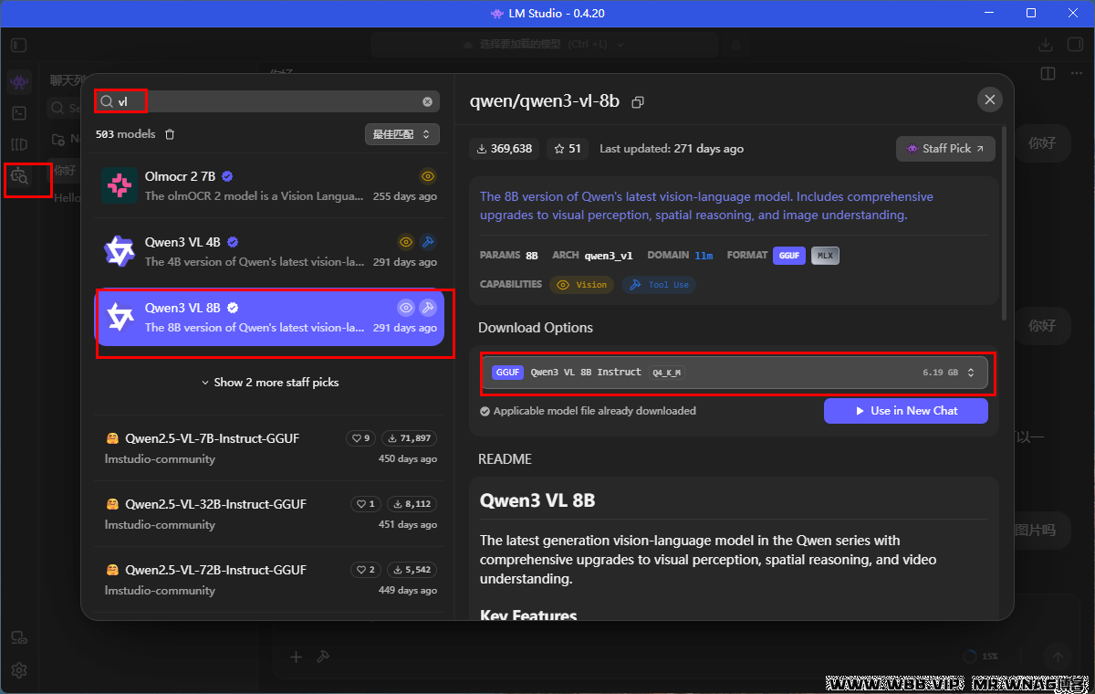Click the Tool Use capability tag
Screen dimensions: 1095x694
coord(659,285)
